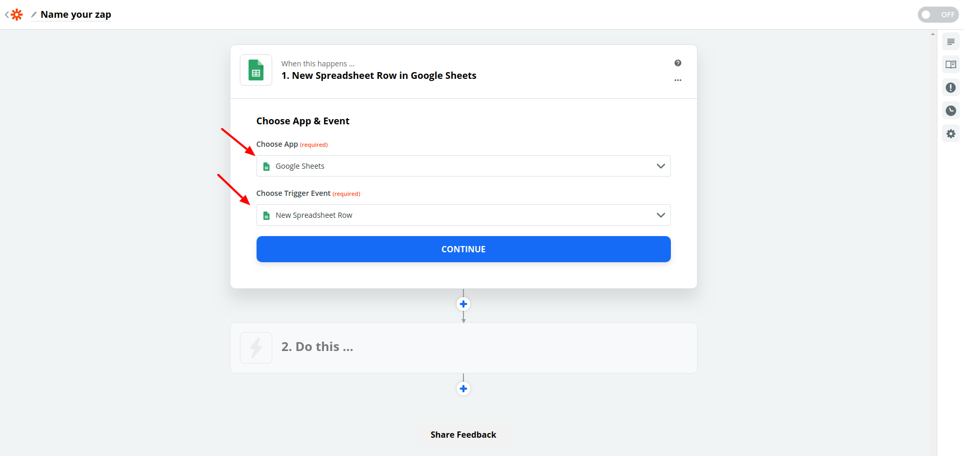This screenshot has width=964, height=456.
Task: Click the Google Sheets icon in step header
Action: [256, 70]
